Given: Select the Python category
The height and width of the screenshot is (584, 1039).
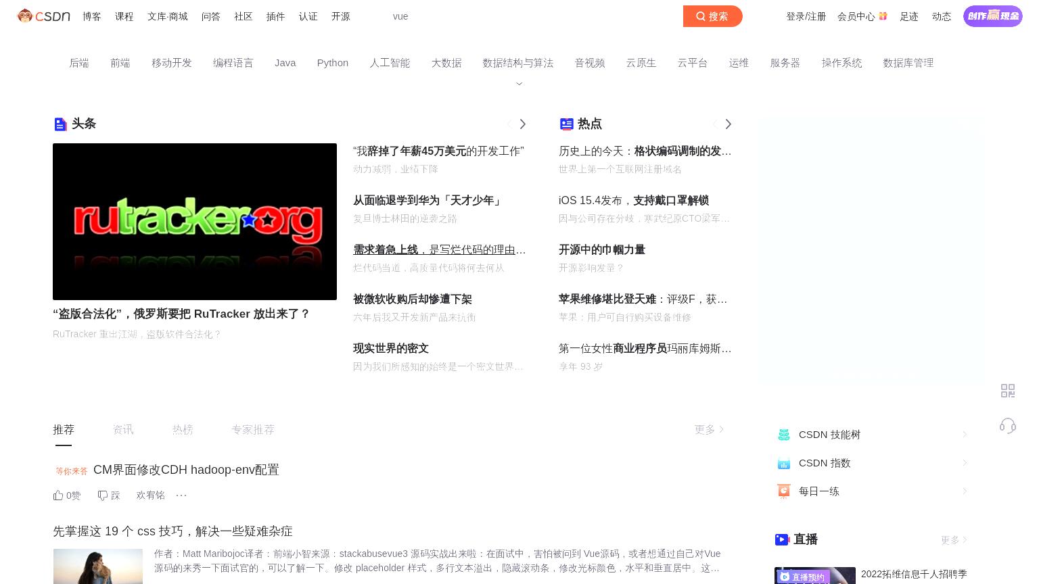Looking at the screenshot, I should tap(333, 63).
